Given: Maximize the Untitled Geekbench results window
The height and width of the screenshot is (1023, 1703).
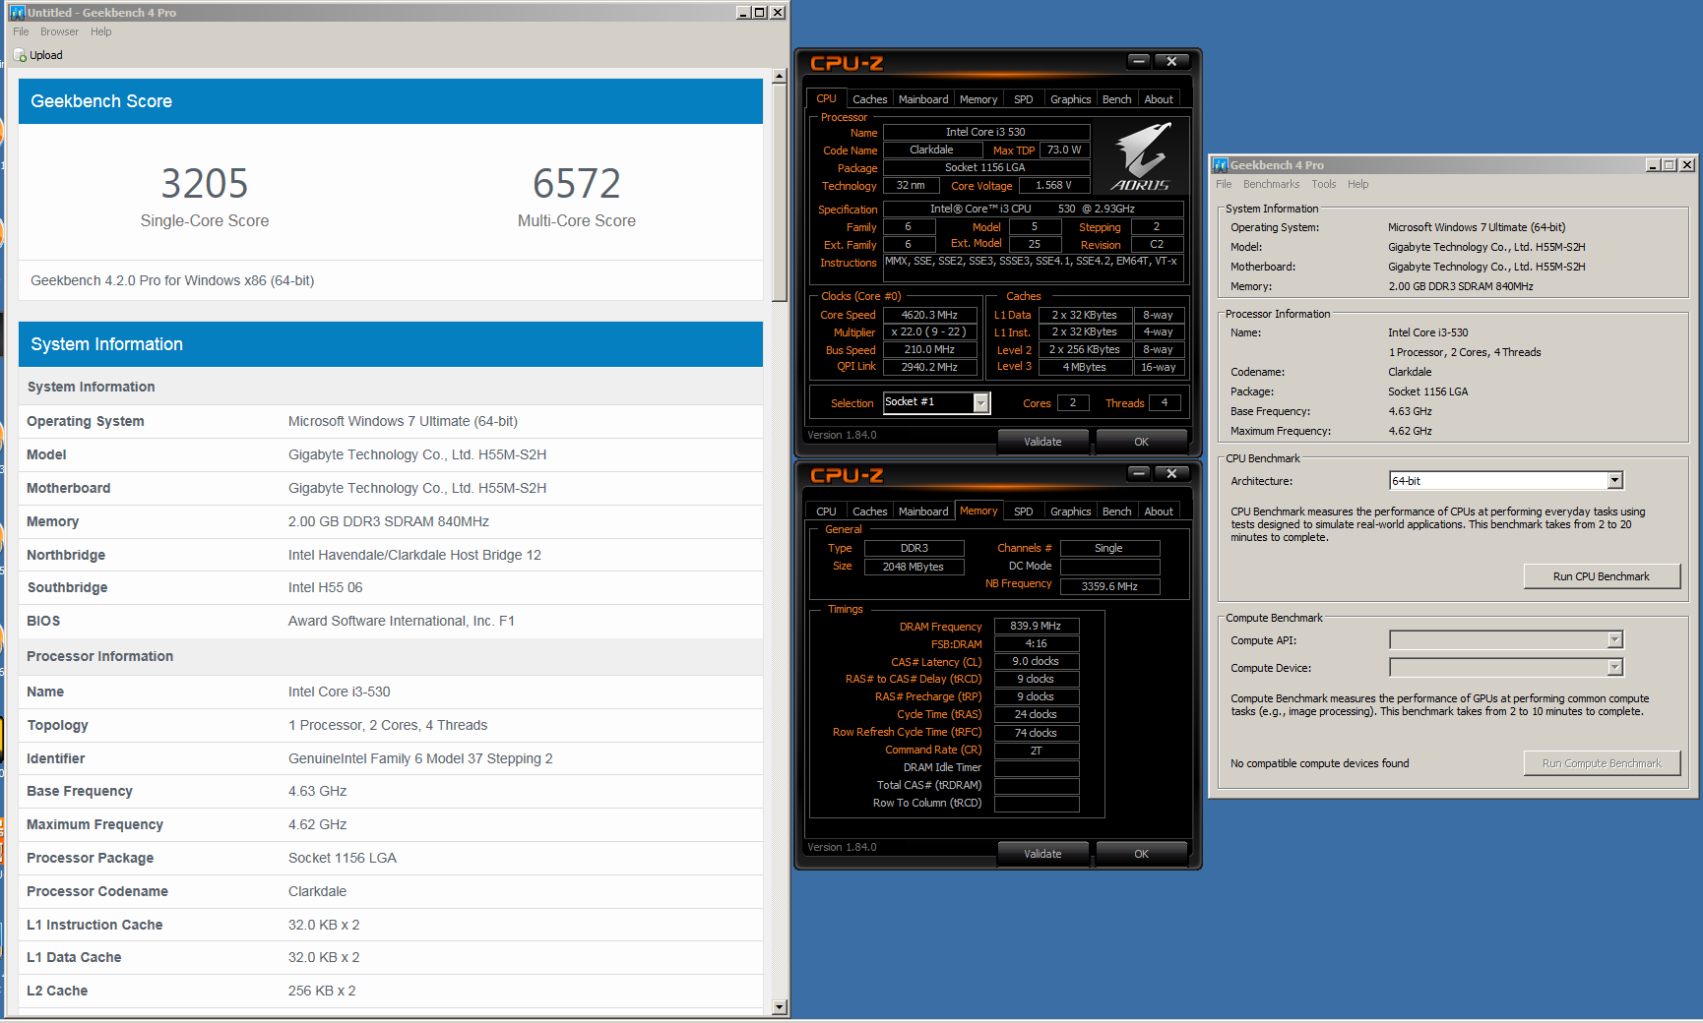Looking at the screenshot, I should click(x=760, y=12).
